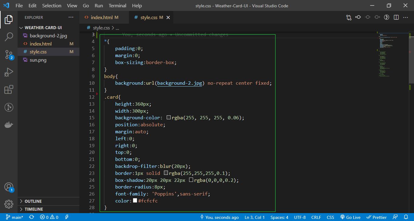Click the lightning bolt status bar icon
Viewport: 414px width, 221px height.
coord(67,217)
